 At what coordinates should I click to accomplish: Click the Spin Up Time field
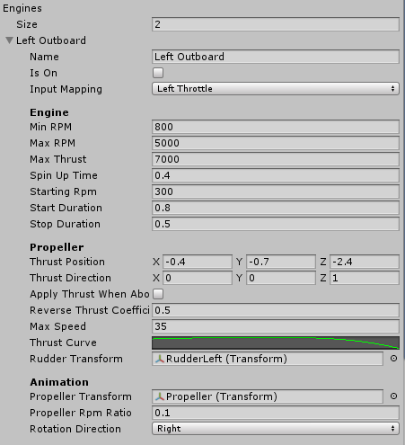(276, 175)
